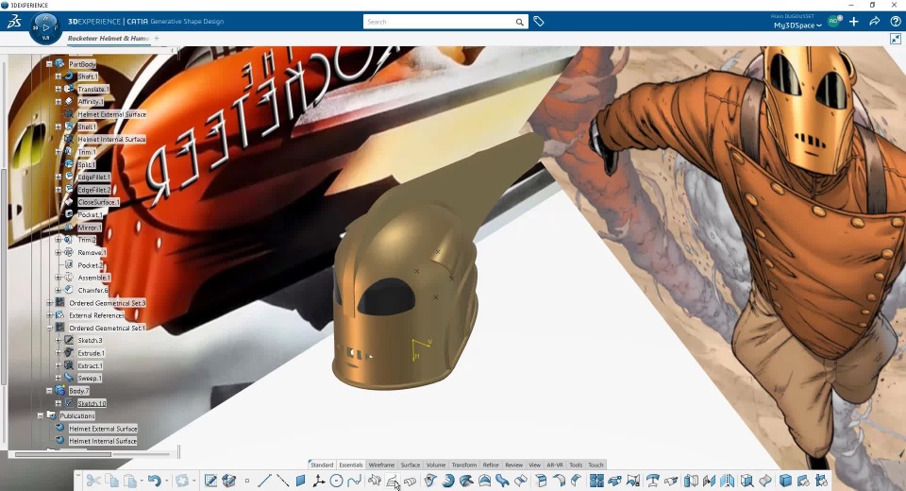Select the Spline curve tool
906x491 pixels.
[354, 481]
